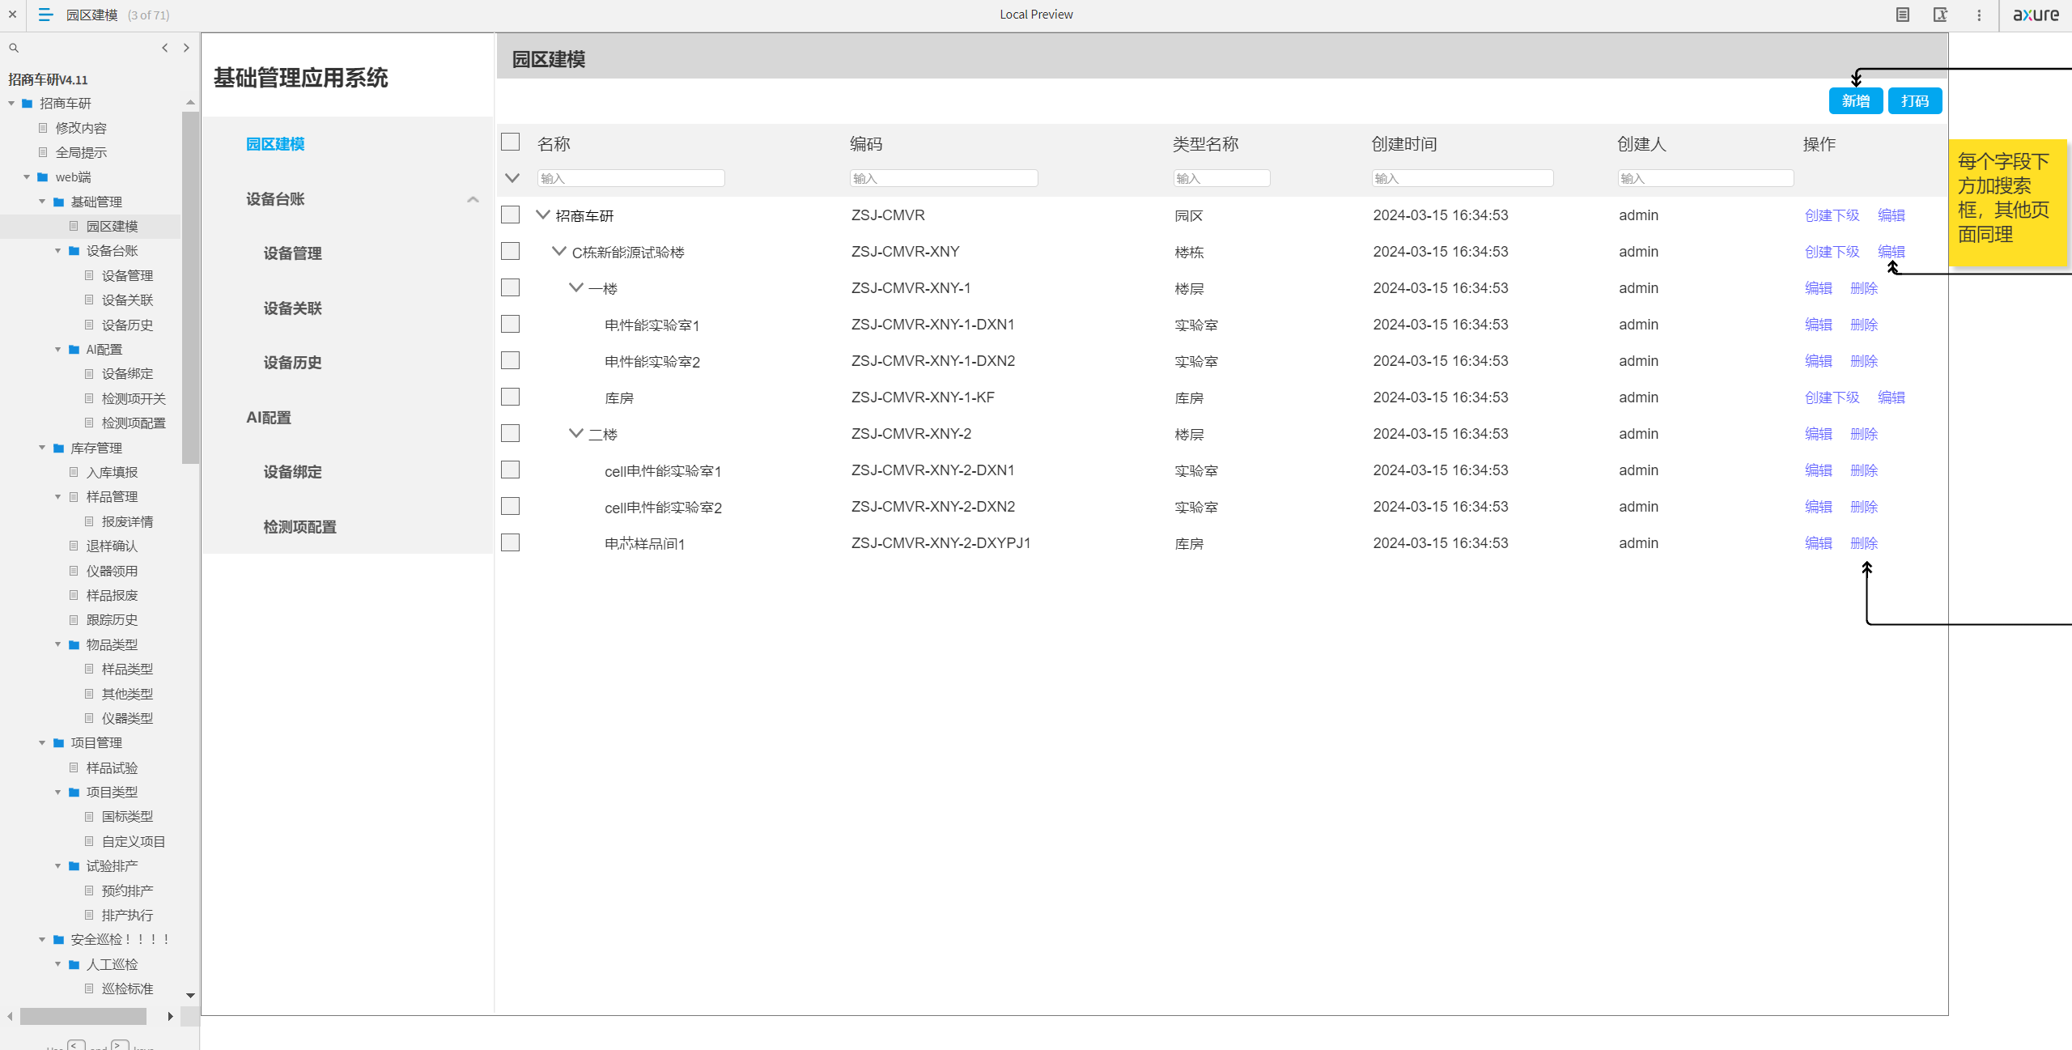The image size is (2072, 1050).
Task: Click the page icon beside 样品试验
Action: pos(74,767)
